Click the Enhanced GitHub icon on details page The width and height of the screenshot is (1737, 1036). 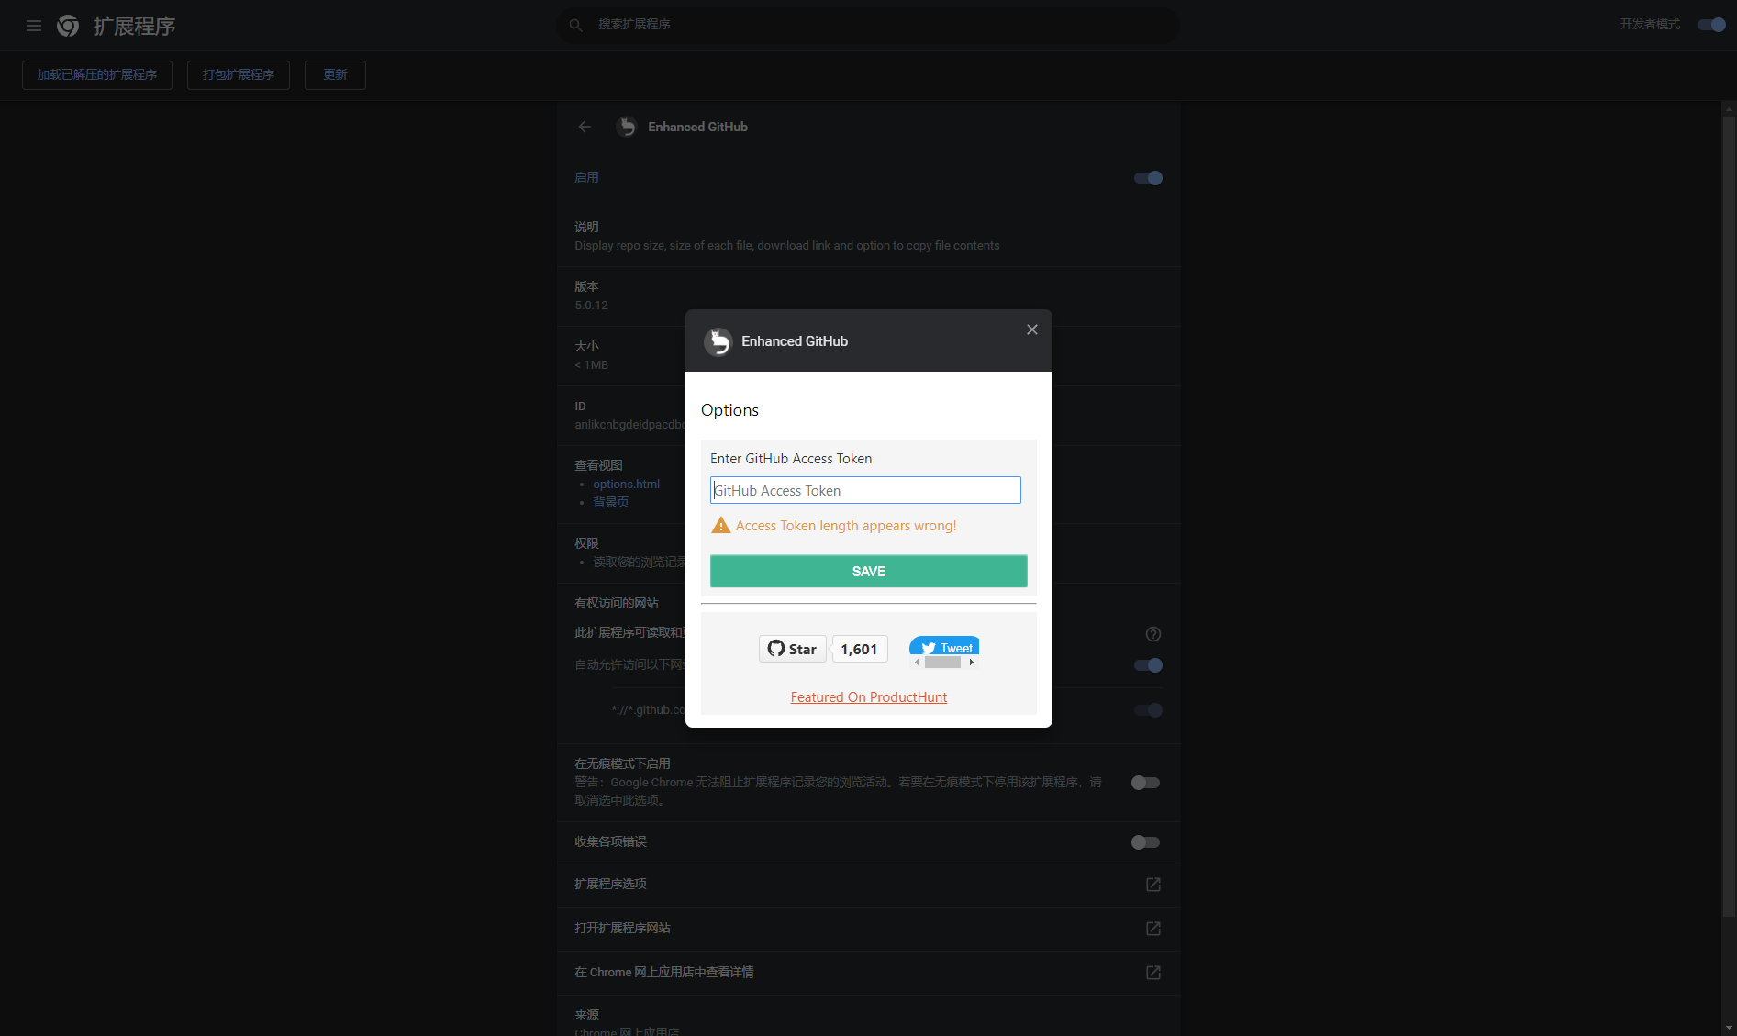click(x=627, y=127)
